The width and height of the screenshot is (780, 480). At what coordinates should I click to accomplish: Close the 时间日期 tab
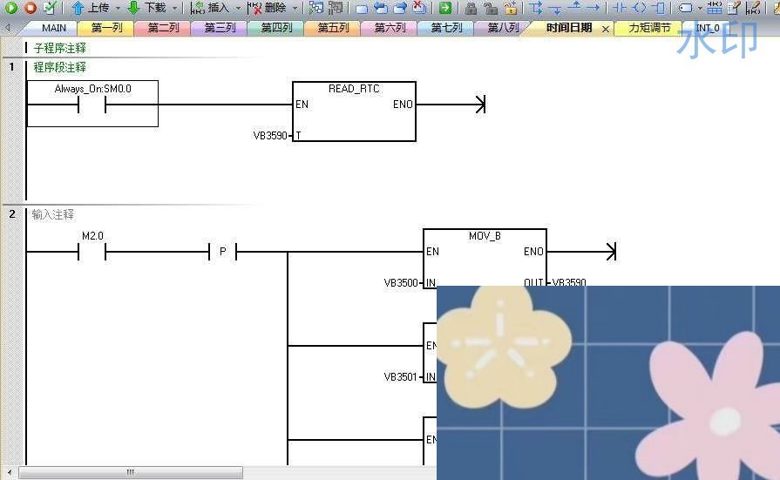[606, 29]
